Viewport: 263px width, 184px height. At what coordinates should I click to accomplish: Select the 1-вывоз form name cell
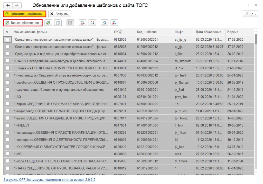coord(62,118)
